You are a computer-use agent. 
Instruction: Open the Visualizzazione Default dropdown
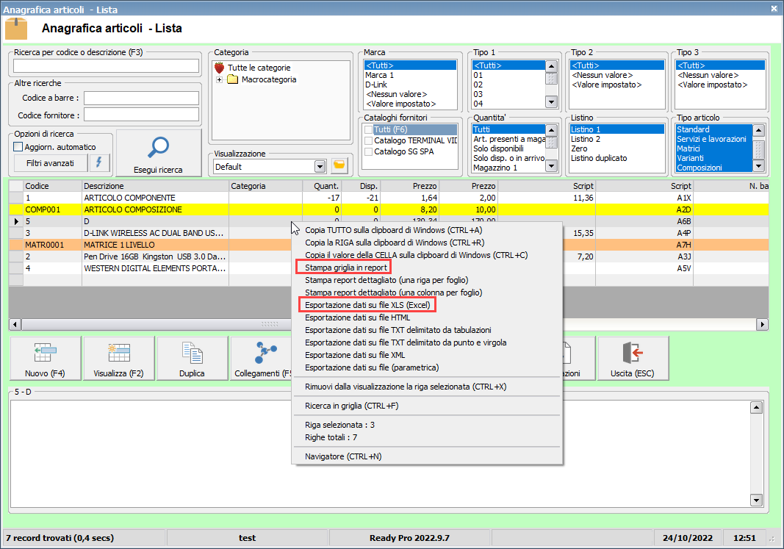coord(320,167)
